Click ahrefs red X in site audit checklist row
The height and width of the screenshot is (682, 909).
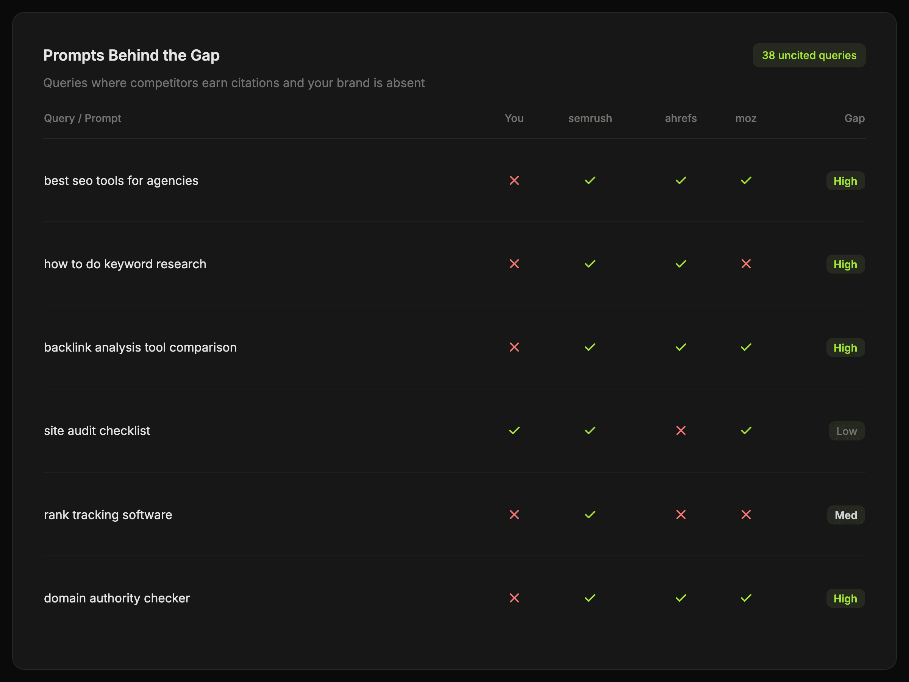pos(681,430)
